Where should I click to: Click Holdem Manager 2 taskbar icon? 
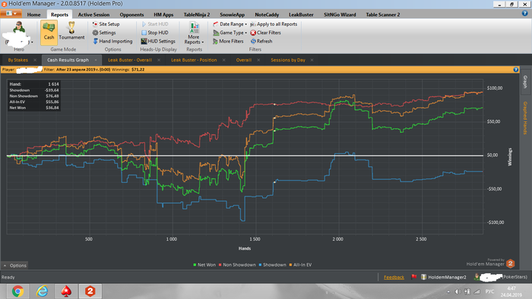[x=90, y=291]
